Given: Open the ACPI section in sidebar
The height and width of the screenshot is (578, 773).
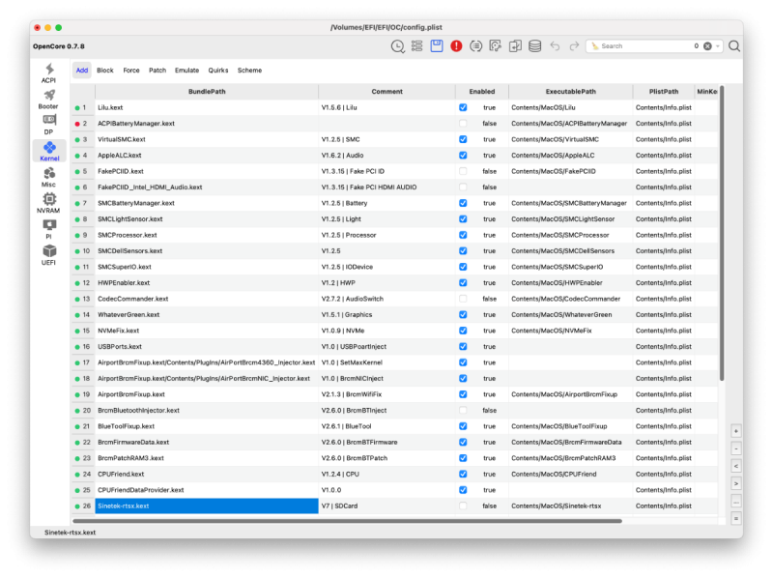Looking at the screenshot, I should coord(48,73).
